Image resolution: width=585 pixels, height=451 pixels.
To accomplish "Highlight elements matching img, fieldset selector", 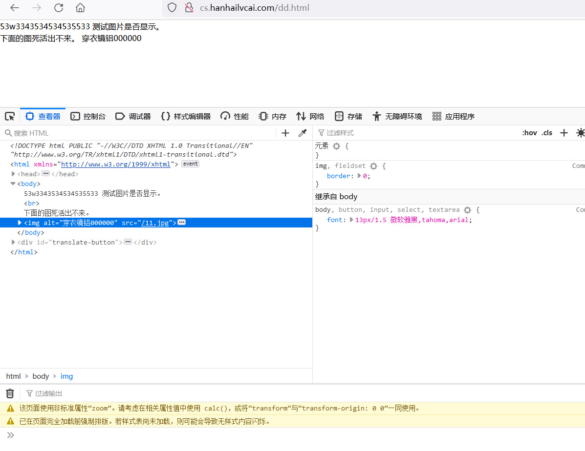I will click(373, 166).
